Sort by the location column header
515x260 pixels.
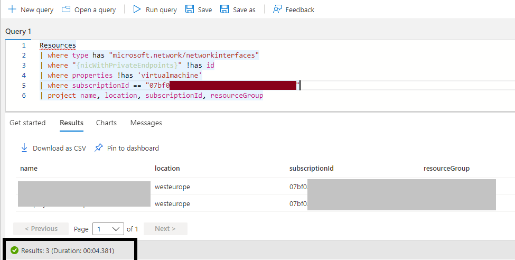(x=167, y=168)
